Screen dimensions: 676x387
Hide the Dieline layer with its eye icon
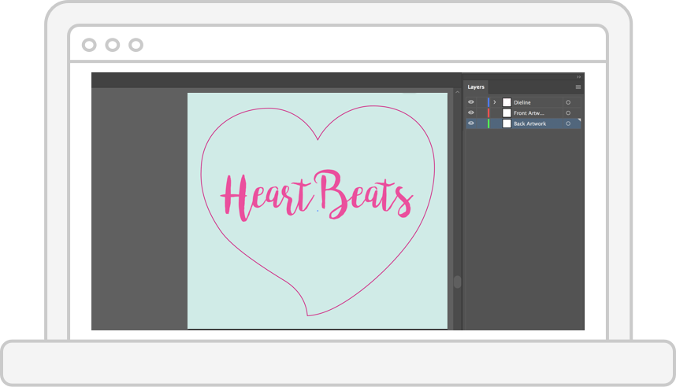[471, 102]
